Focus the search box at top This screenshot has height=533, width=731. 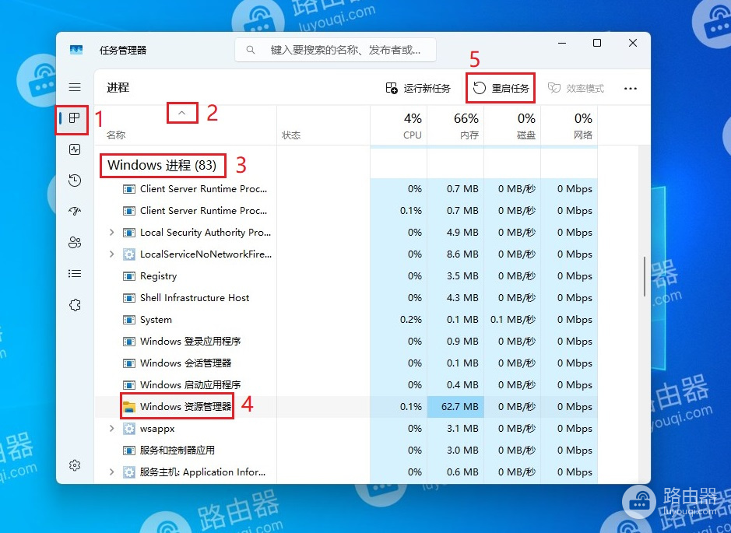coord(336,49)
